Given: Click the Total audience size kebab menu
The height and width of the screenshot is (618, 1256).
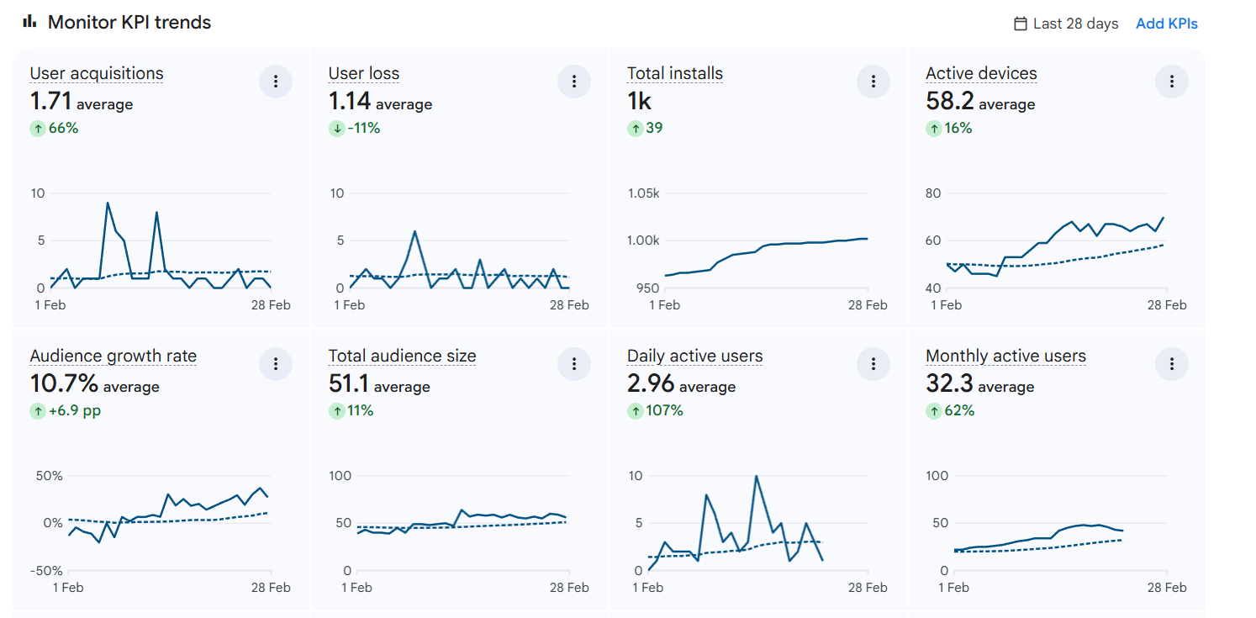Looking at the screenshot, I should click(574, 364).
